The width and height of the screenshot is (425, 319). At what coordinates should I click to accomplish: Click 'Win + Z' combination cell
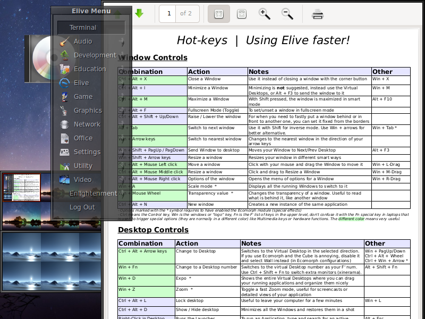(146, 292)
